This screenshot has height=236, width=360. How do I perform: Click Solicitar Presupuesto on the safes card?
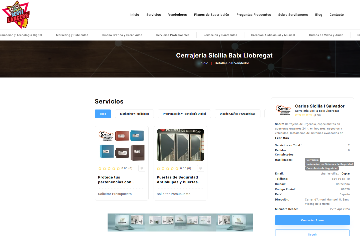click(115, 194)
